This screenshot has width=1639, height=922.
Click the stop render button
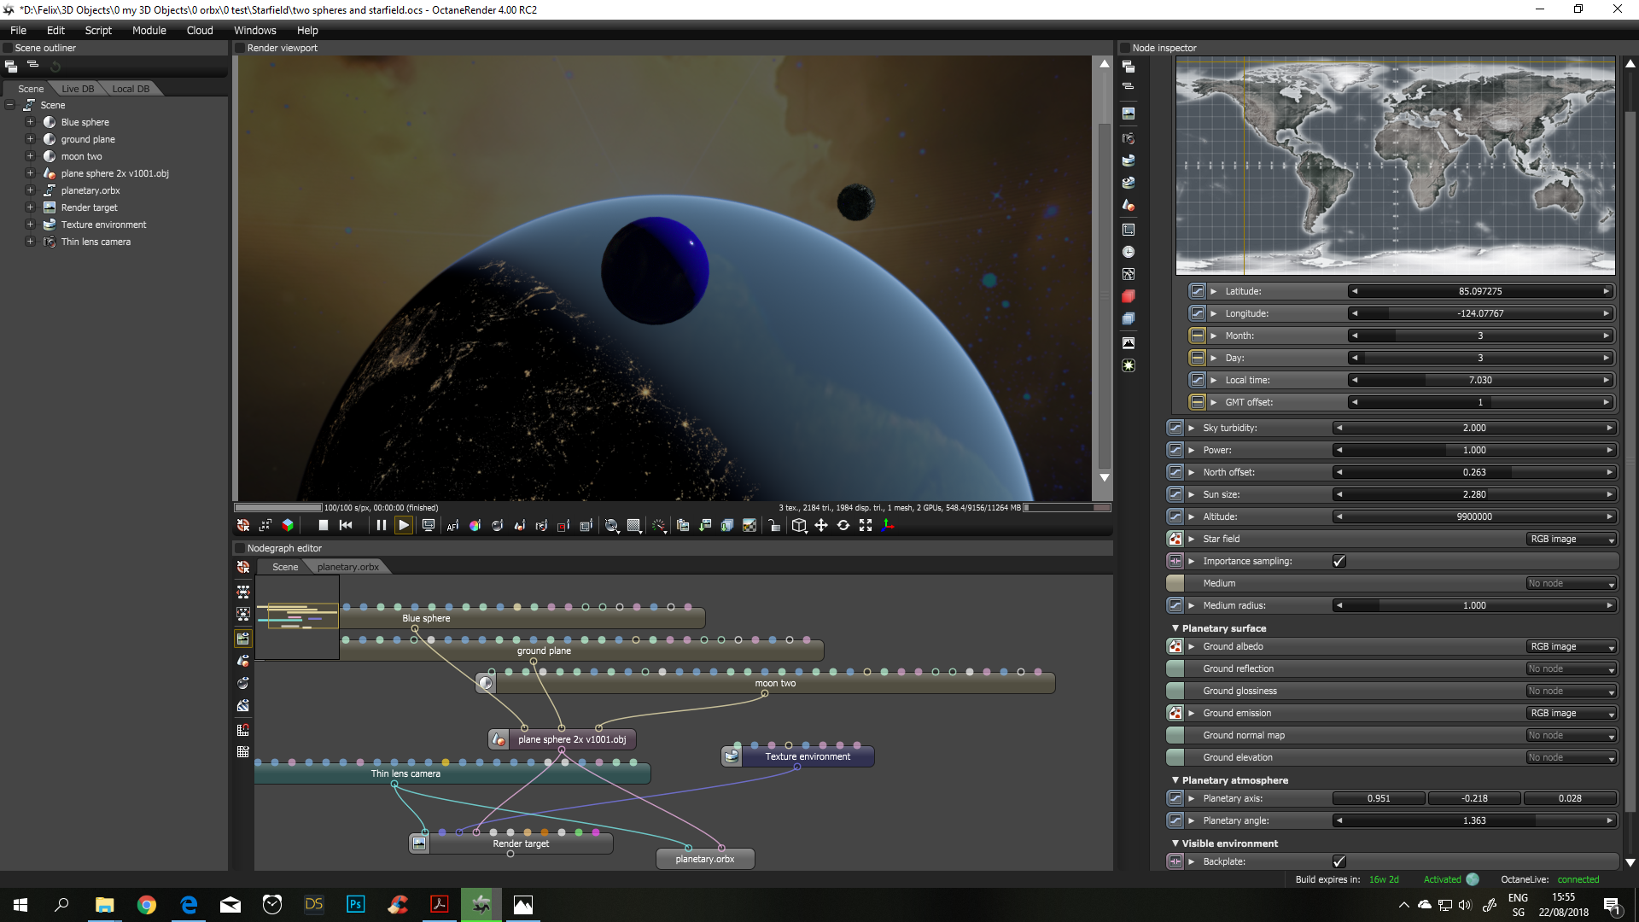(323, 526)
